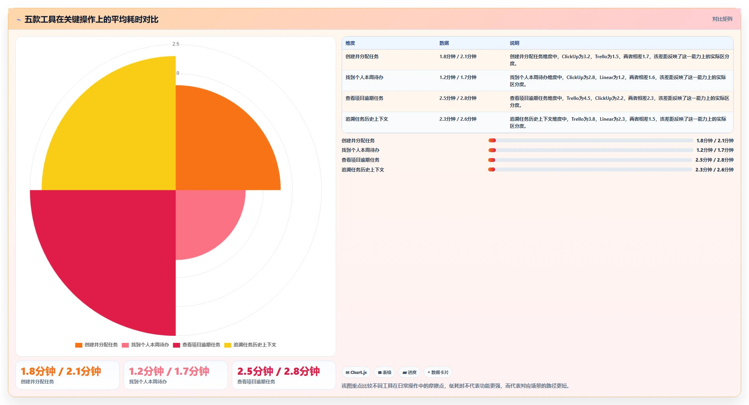Click table value 1.8分钟 / 2.1分钟
The width and height of the screenshot is (749, 405).
pyautogui.click(x=458, y=57)
